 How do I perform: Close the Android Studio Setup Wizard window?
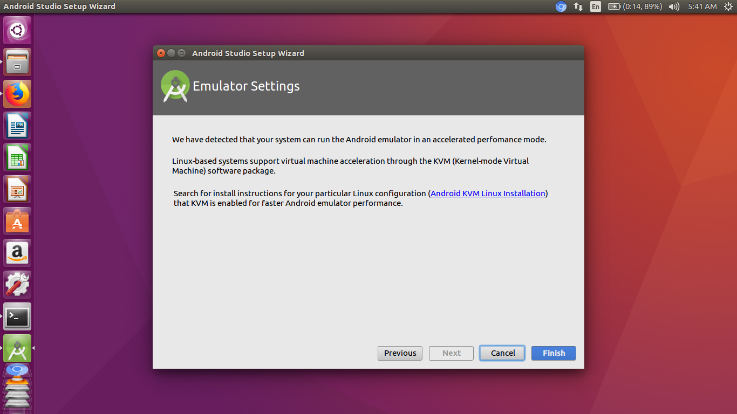(161, 53)
